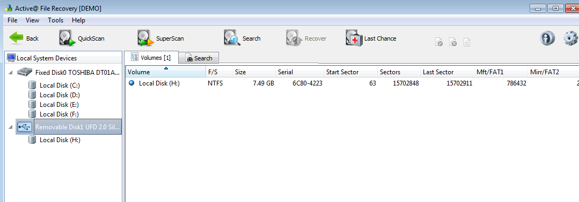
Task: Switch to the Volumes [1] tab
Action: pyautogui.click(x=151, y=57)
